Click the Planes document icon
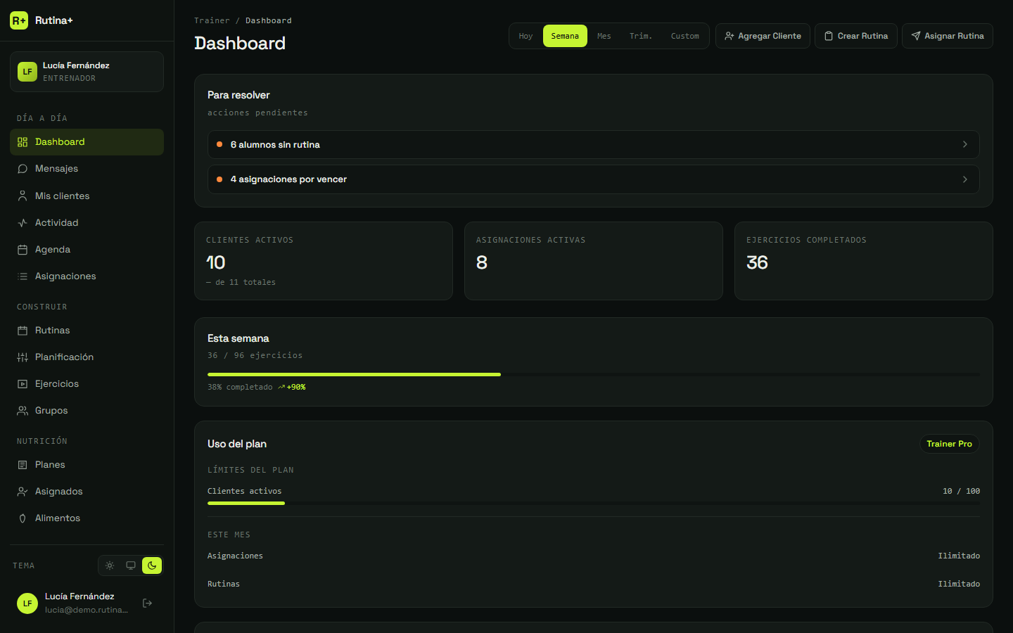Screen dimensions: 1013x633 23,465
